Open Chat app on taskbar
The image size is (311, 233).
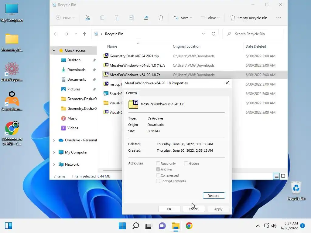pyautogui.click(x=162, y=226)
